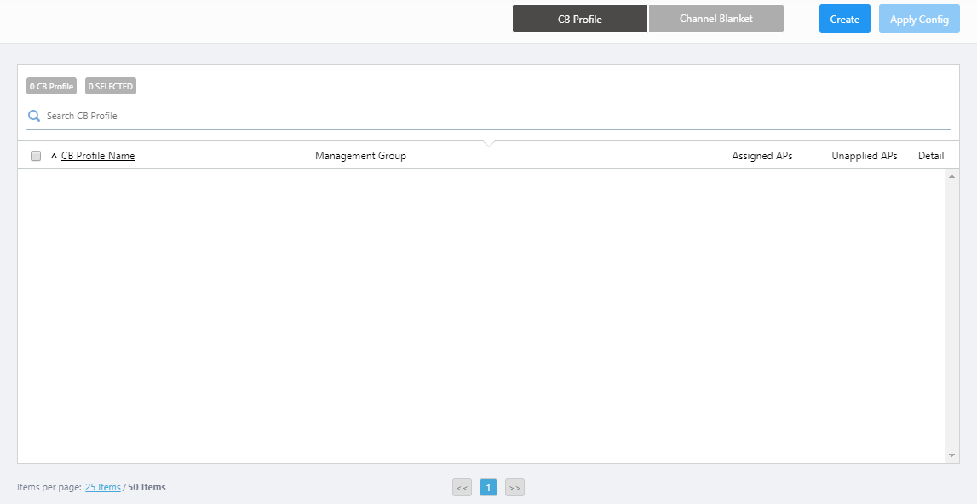Collapse the search panel using the notch arrow
Viewport: 977px width, 504px height.
point(488,143)
